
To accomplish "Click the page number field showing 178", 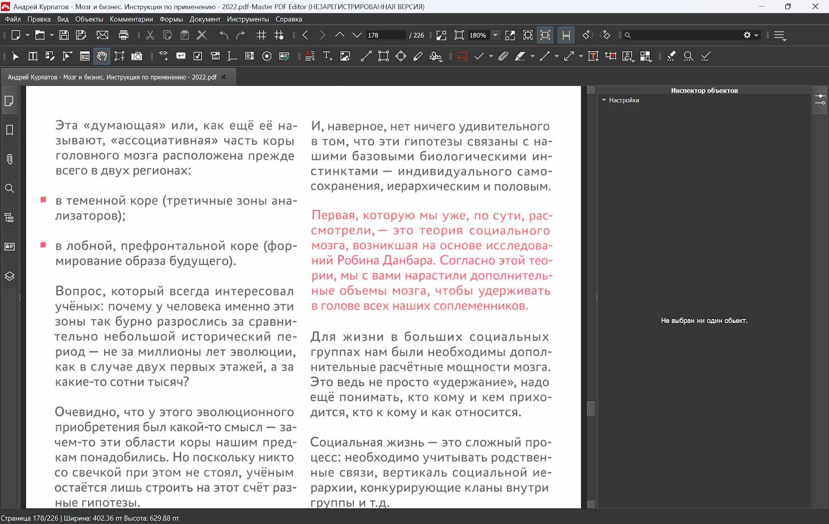I will [385, 35].
